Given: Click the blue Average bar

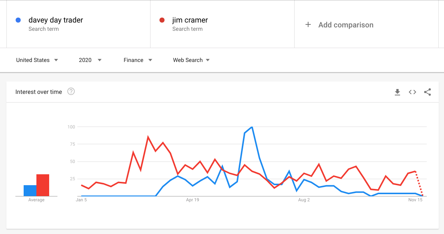Looking at the screenshot, I should (30, 191).
